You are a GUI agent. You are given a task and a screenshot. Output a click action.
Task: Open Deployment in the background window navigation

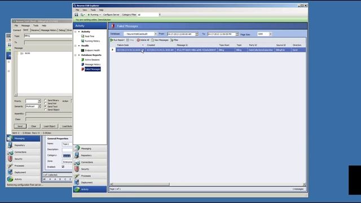point(23,173)
